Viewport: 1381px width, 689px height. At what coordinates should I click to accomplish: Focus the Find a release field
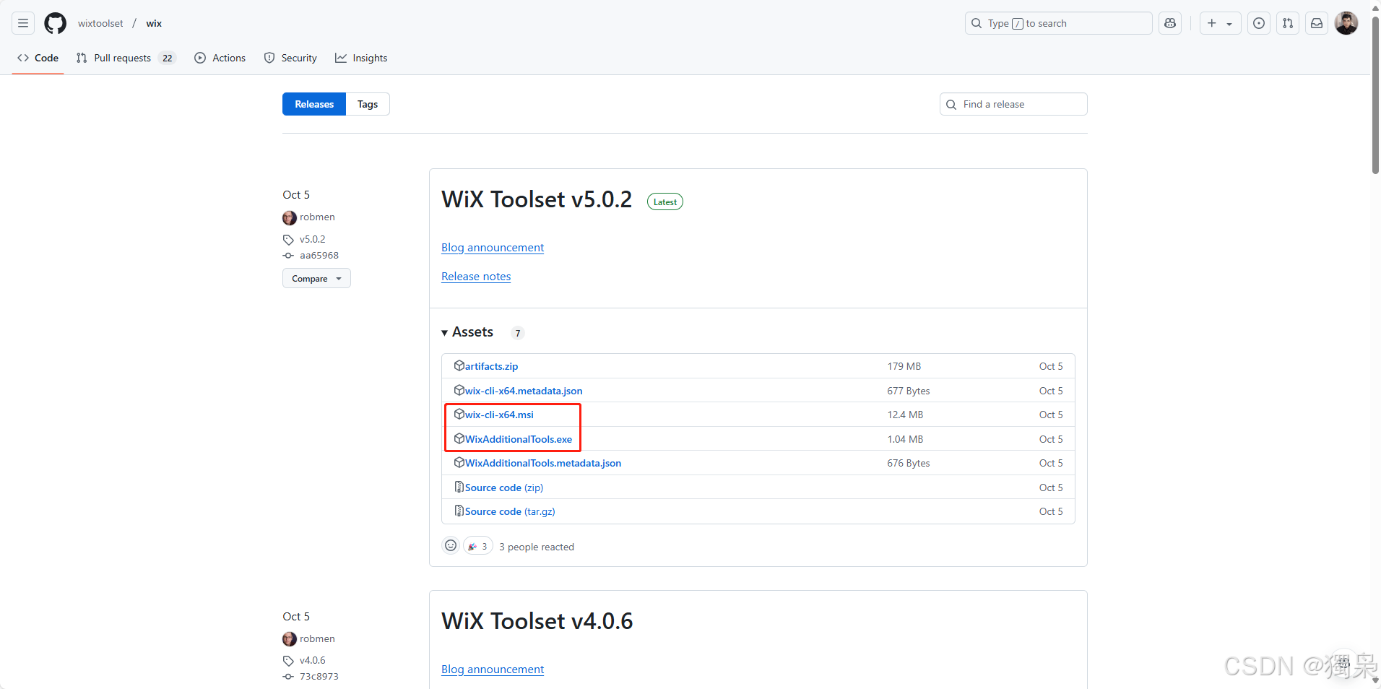click(1013, 104)
